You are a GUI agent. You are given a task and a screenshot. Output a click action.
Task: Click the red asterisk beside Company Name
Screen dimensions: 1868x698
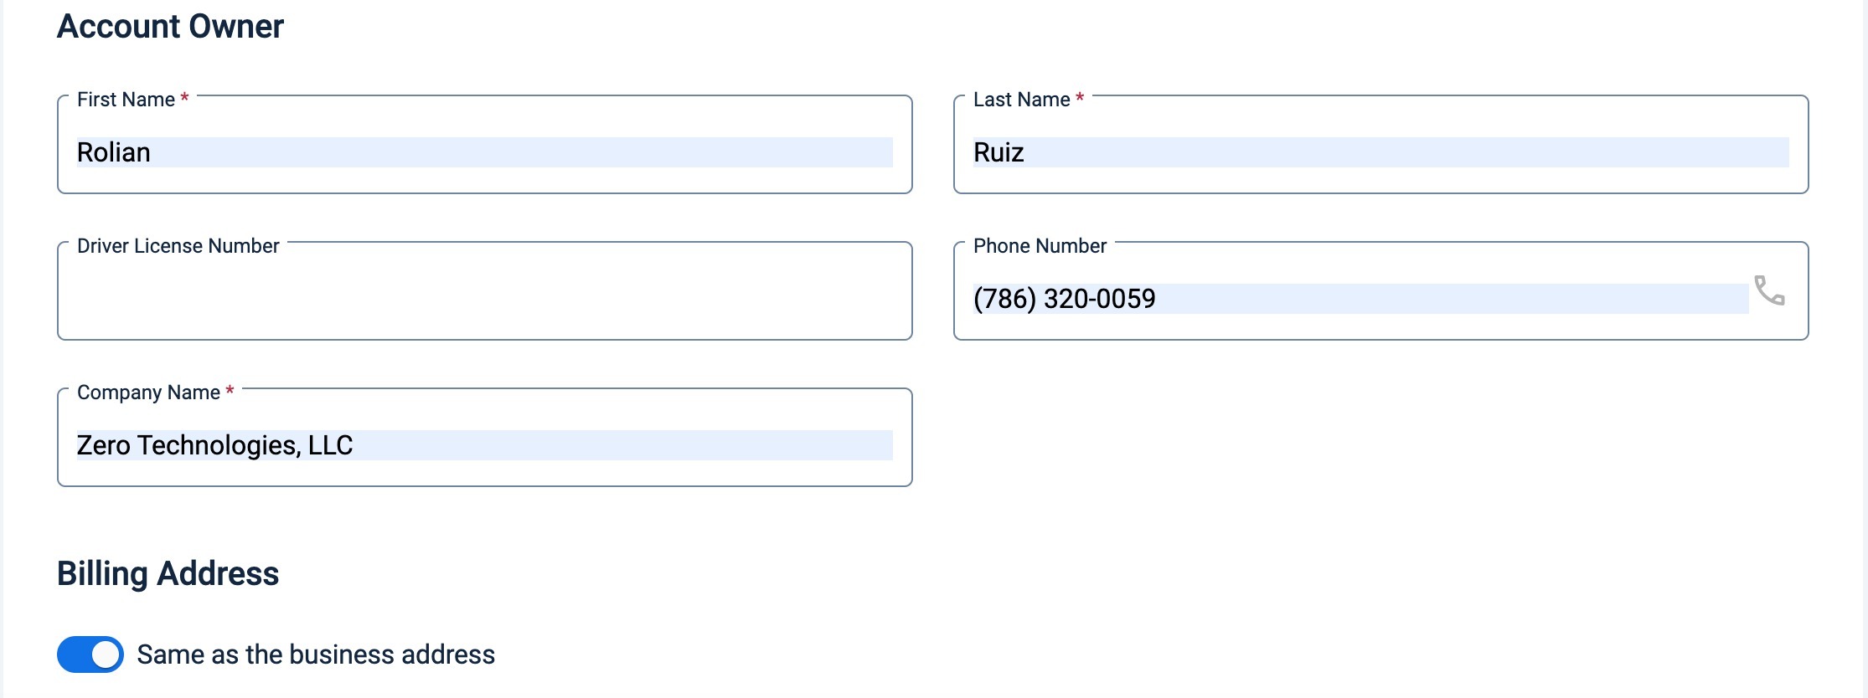pyautogui.click(x=230, y=391)
